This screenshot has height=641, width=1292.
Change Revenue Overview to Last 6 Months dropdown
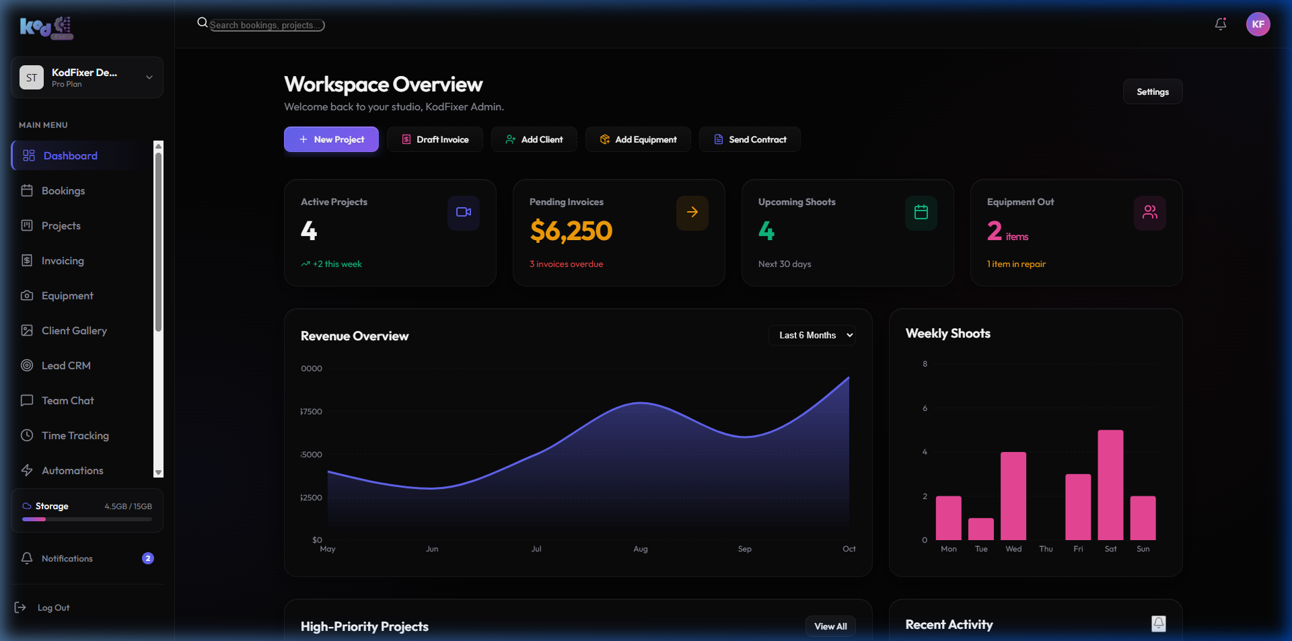click(812, 335)
